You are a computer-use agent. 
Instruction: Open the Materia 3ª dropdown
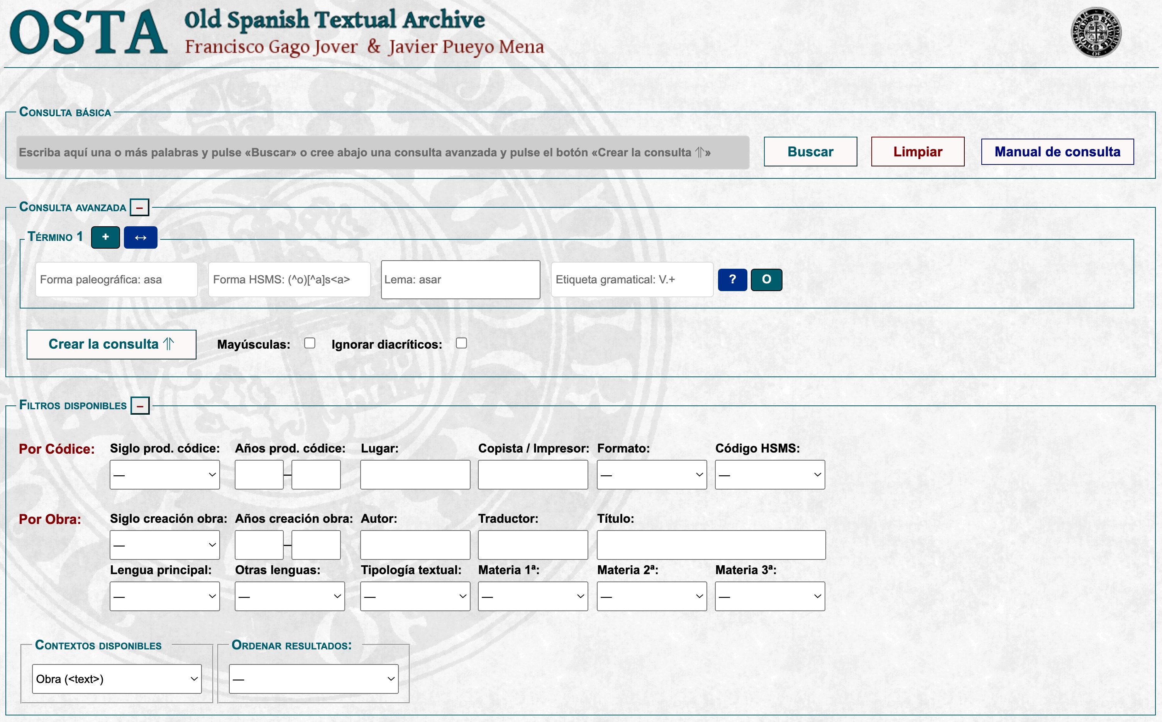(769, 596)
